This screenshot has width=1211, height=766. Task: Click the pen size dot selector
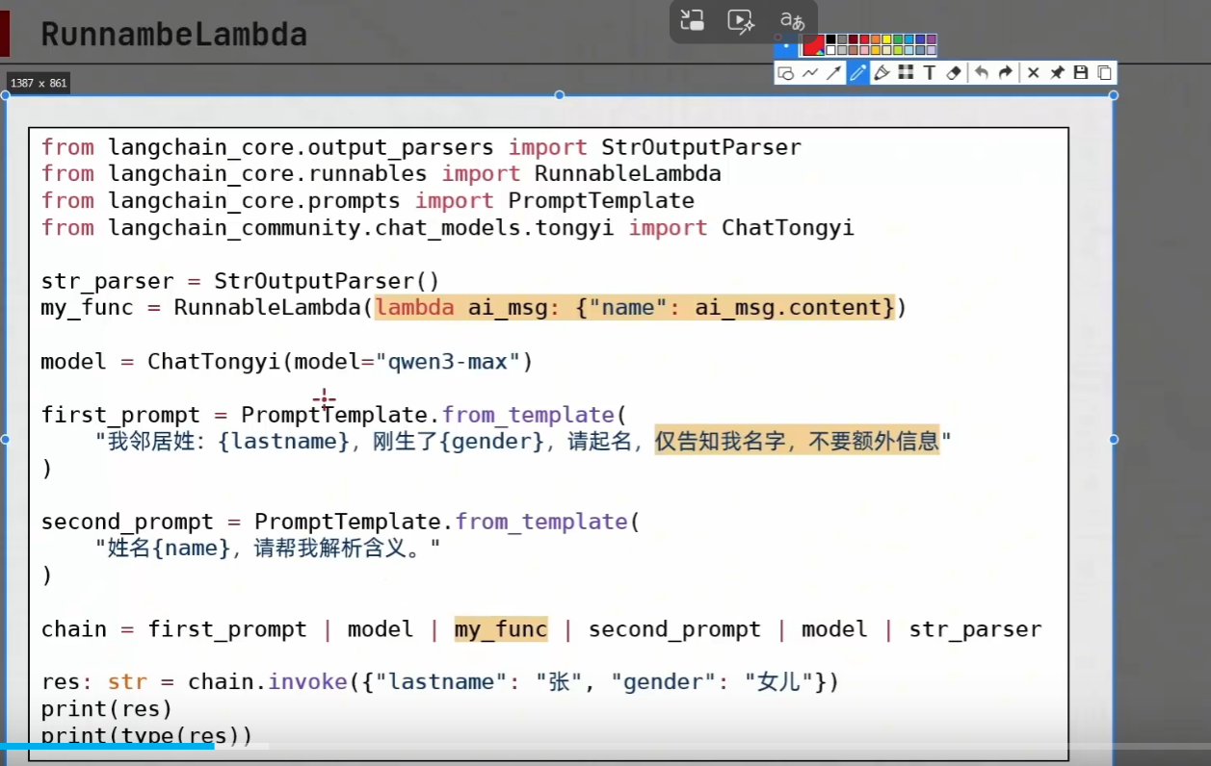(786, 45)
